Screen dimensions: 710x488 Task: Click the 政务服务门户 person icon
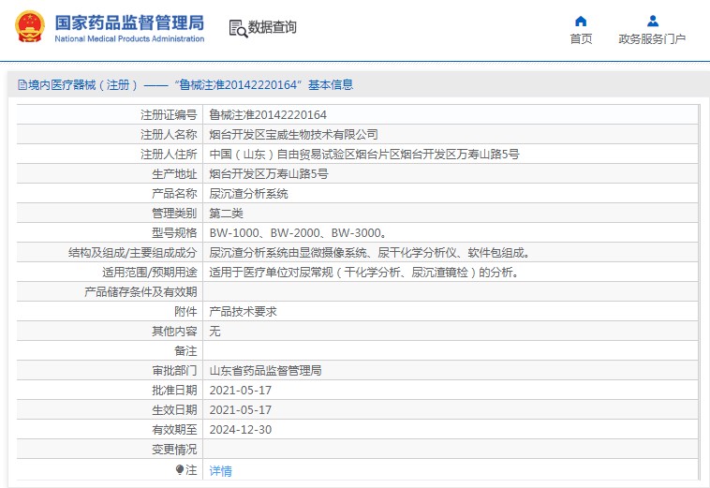[652, 21]
